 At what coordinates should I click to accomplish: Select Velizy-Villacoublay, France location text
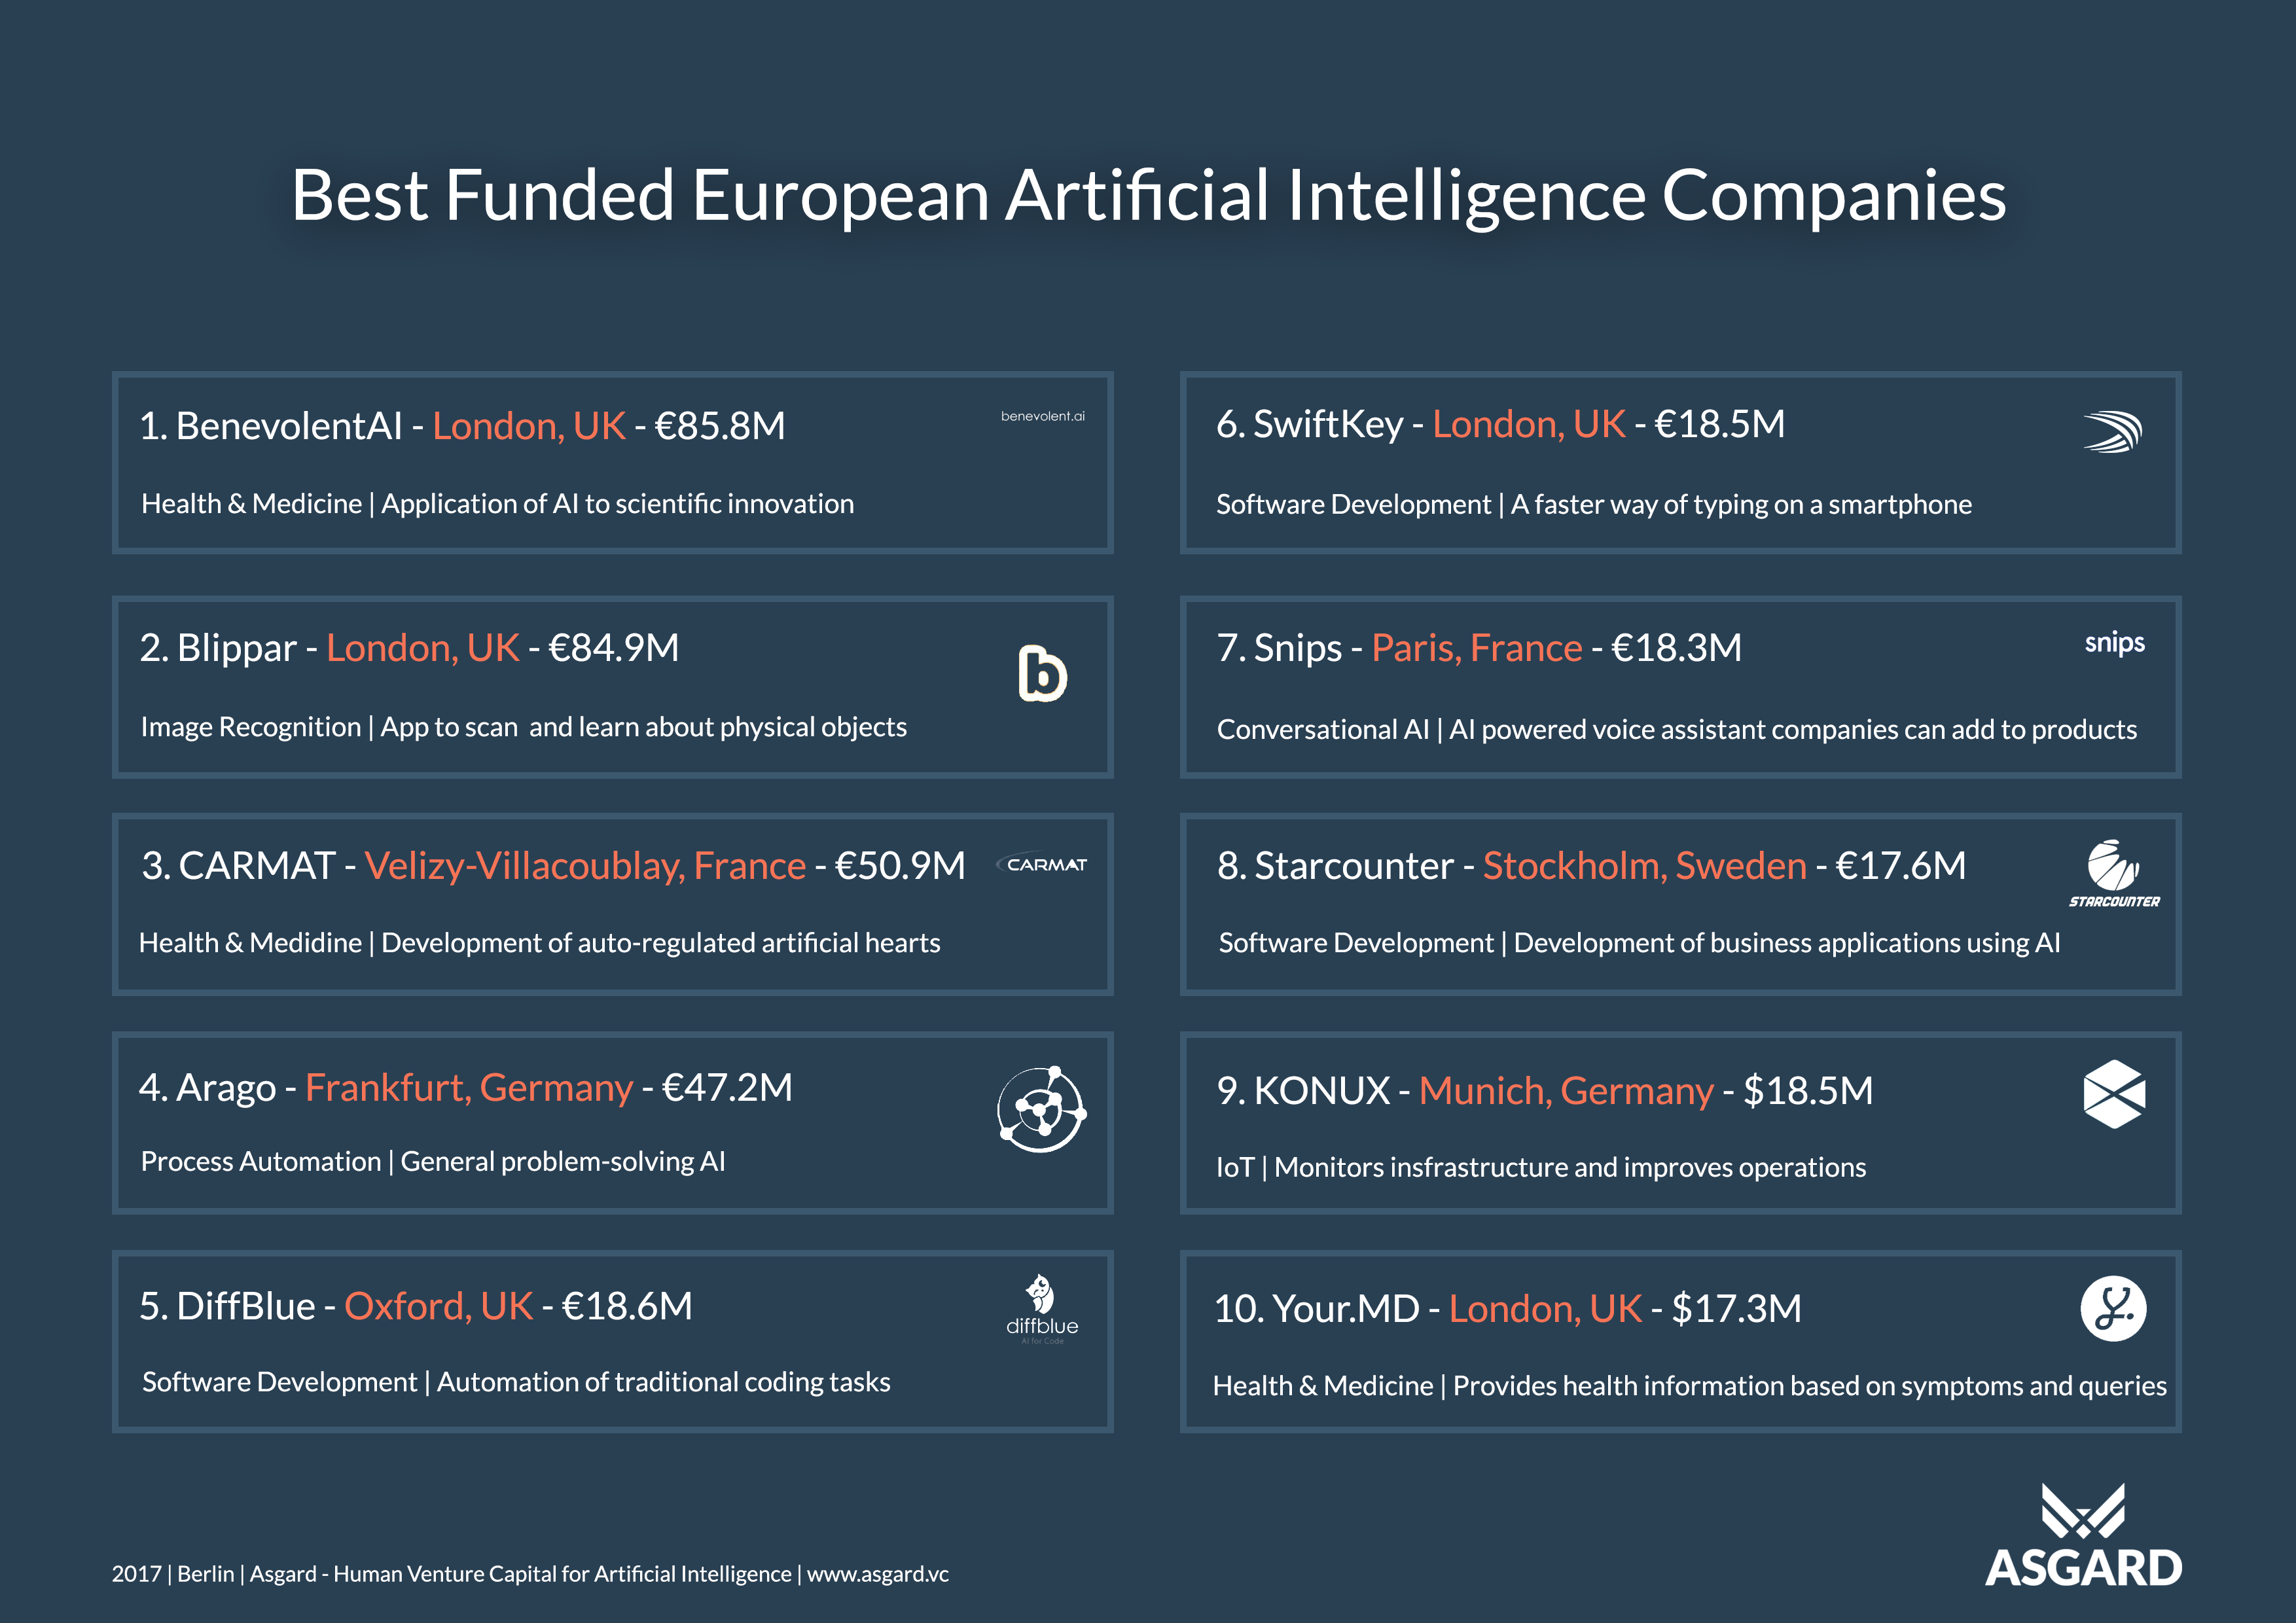[x=585, y=866]
